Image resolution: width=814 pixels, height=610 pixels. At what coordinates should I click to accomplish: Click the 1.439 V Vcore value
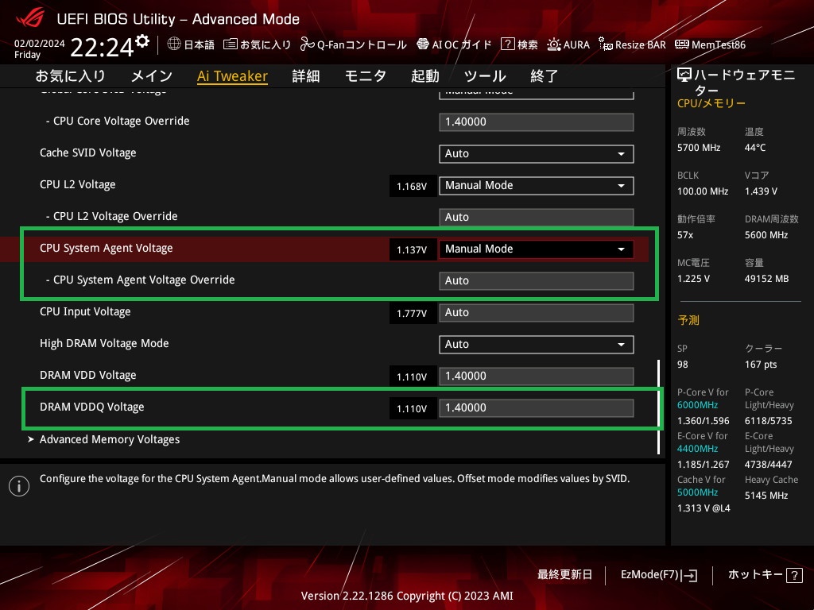click(761, 191)
